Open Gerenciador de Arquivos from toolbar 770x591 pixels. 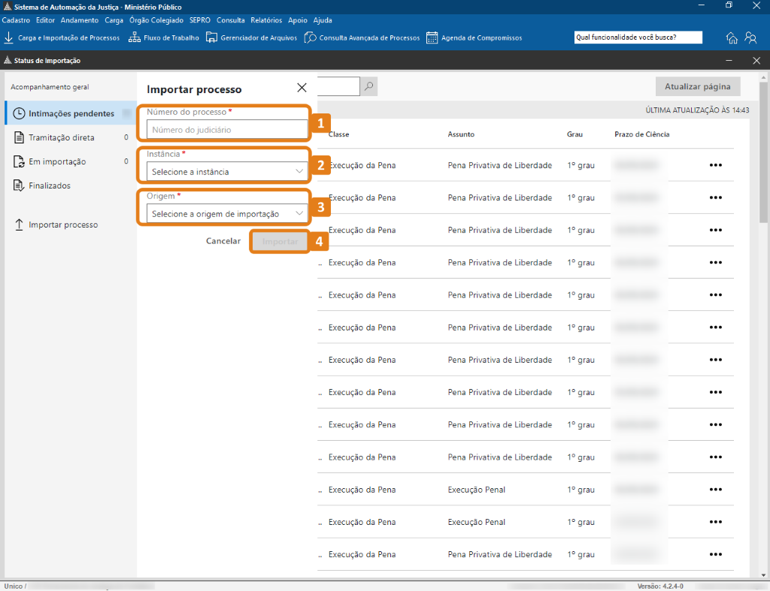coord(212,38)
